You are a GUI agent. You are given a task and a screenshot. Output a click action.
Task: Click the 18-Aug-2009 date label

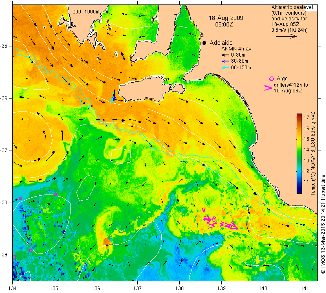click(x=226, y=18)
